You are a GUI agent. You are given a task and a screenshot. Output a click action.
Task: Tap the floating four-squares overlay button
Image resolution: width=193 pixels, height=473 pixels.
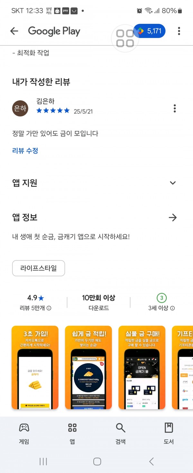(125, 38)
